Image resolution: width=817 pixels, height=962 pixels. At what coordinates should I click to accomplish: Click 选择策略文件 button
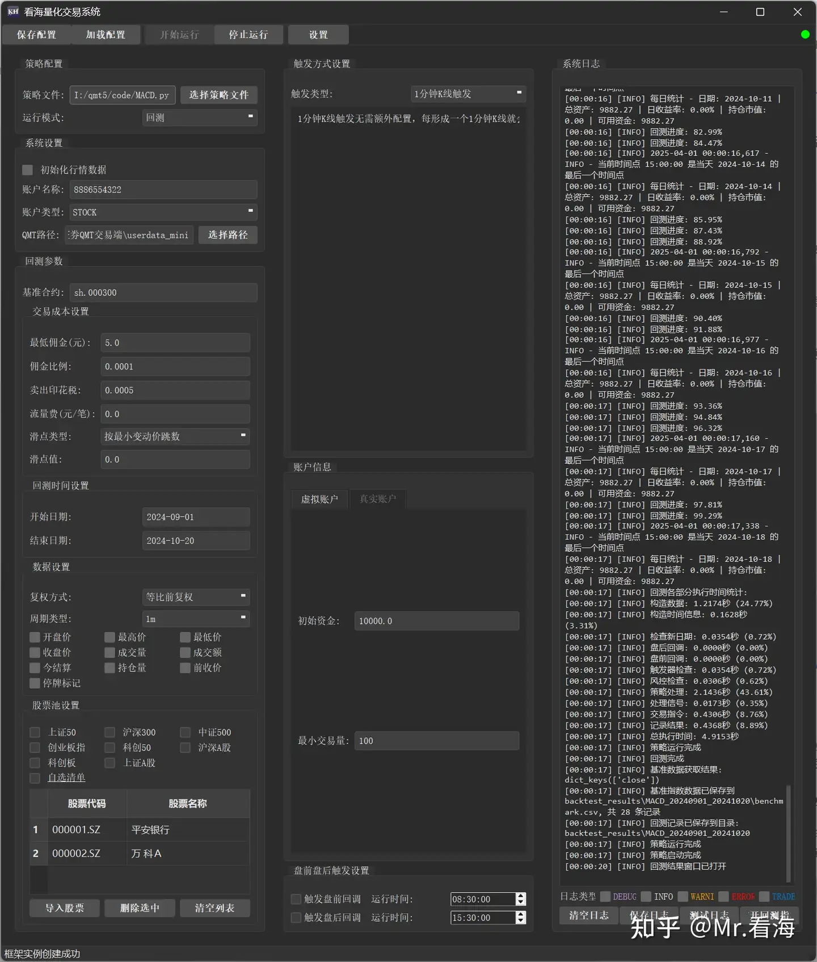(x=219, y=95)
